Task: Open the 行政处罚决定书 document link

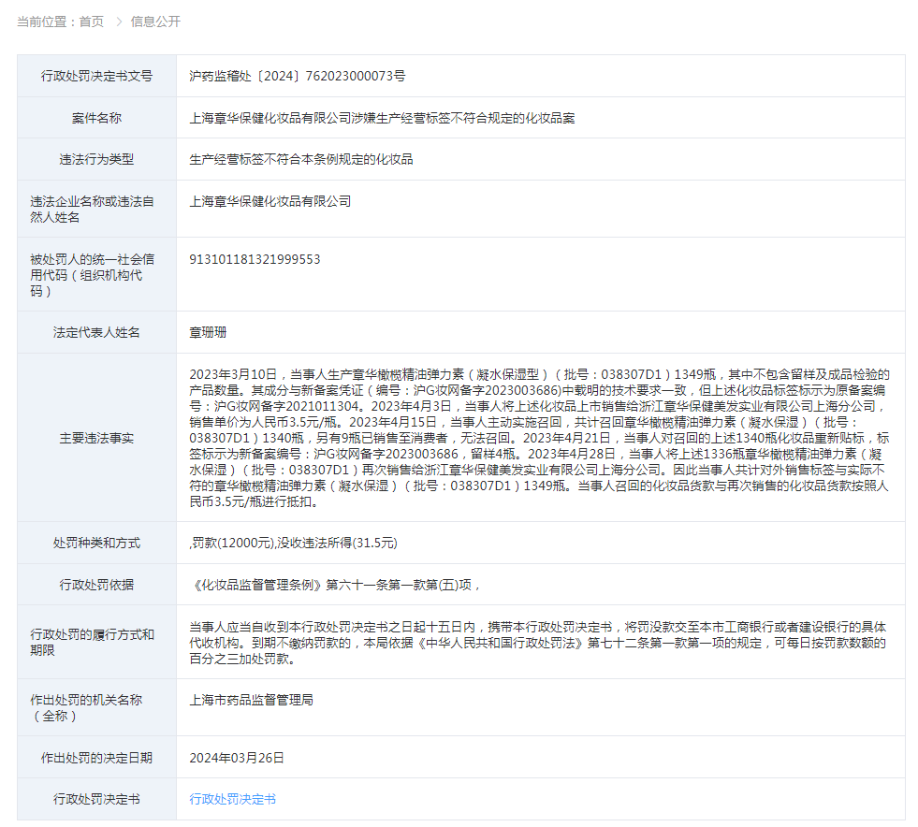Action: [232, 799]
